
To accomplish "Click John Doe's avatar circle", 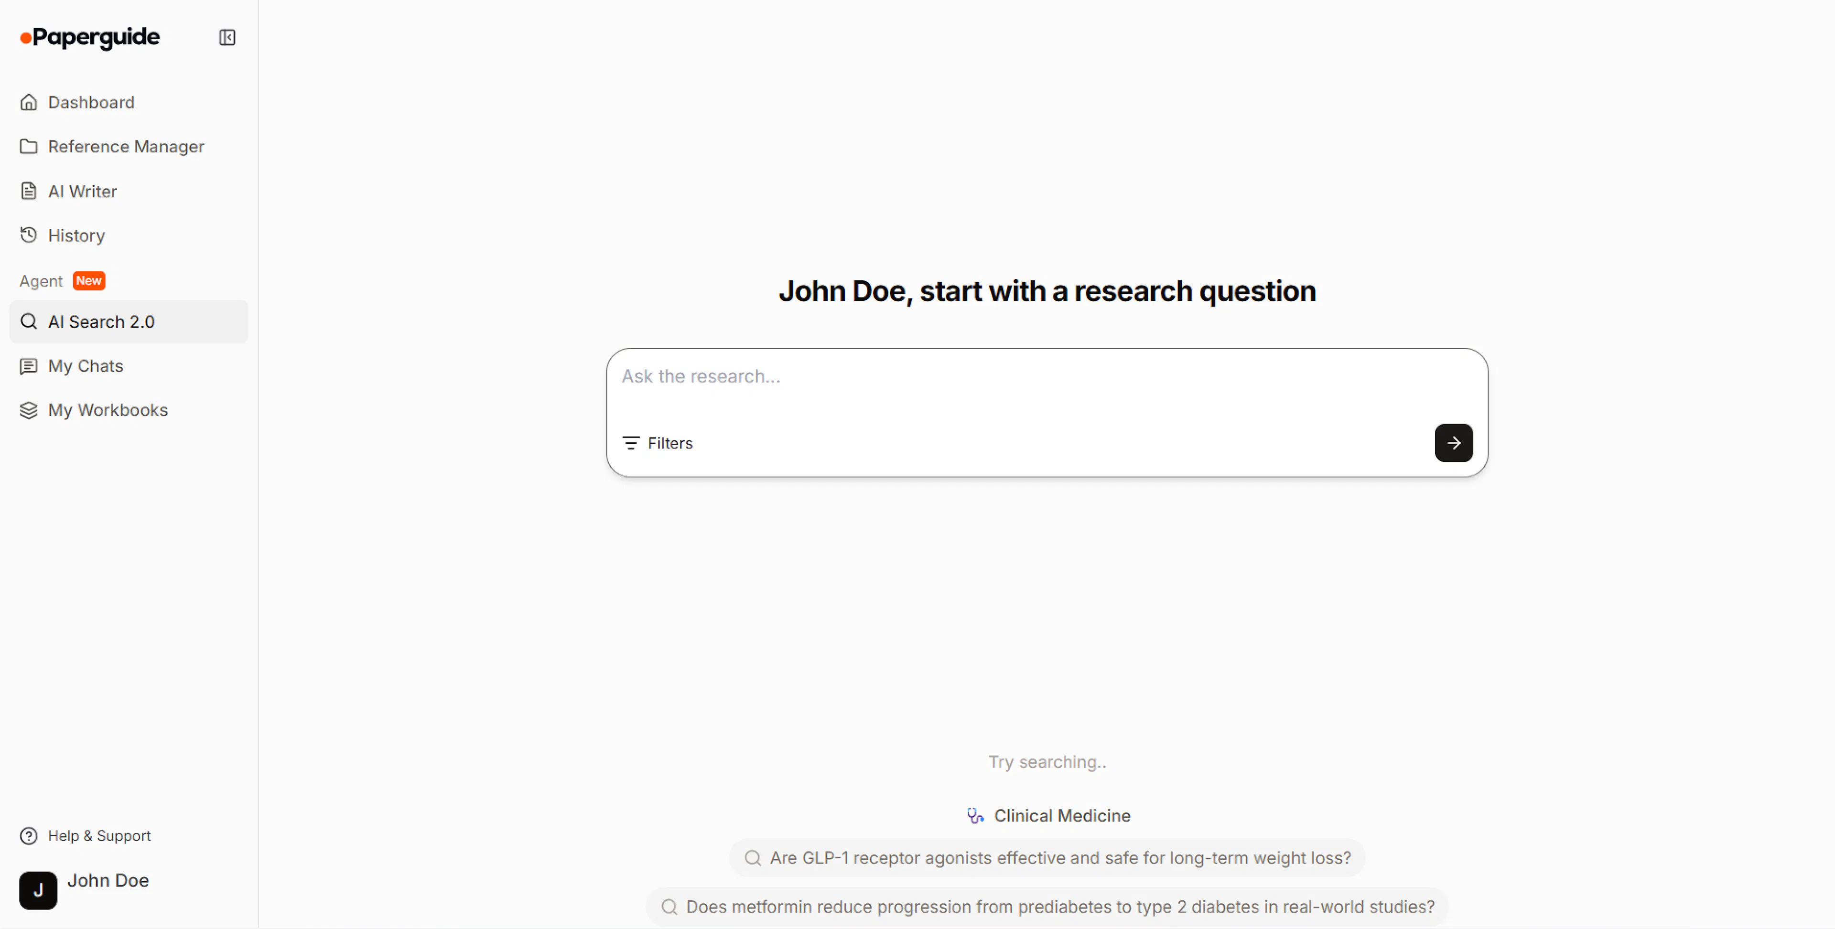I will click(38, 890).
